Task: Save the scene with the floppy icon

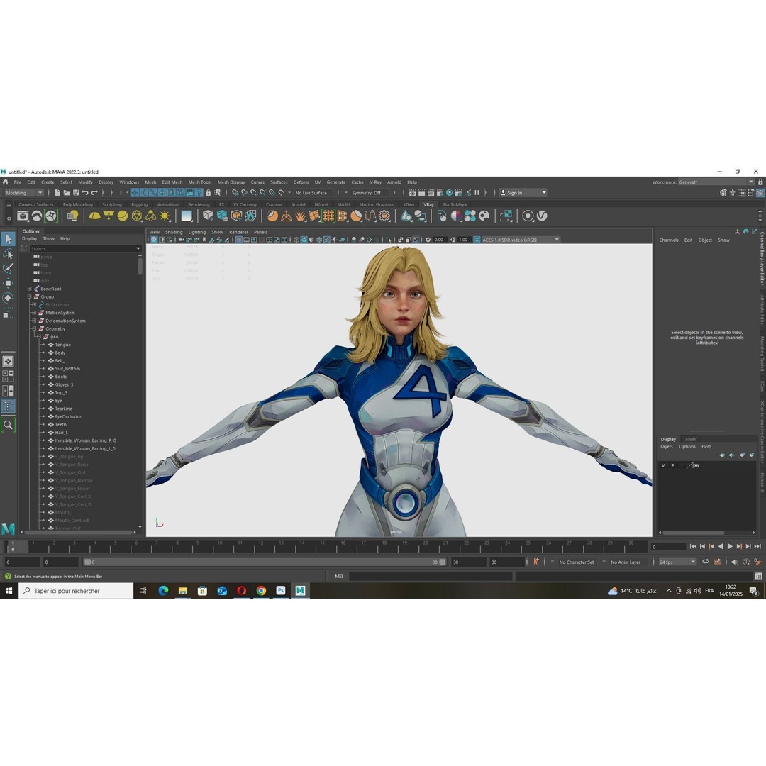Action: coord(76,193)
